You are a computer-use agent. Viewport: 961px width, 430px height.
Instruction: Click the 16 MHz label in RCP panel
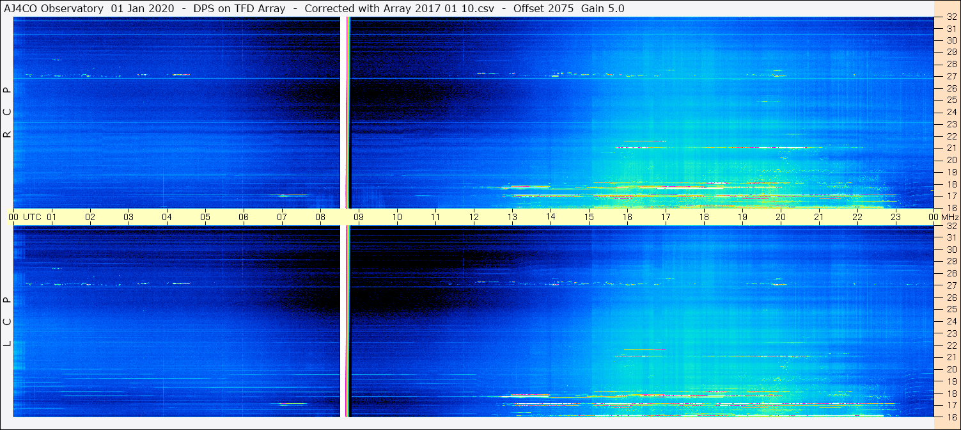(x=951, y=208)
